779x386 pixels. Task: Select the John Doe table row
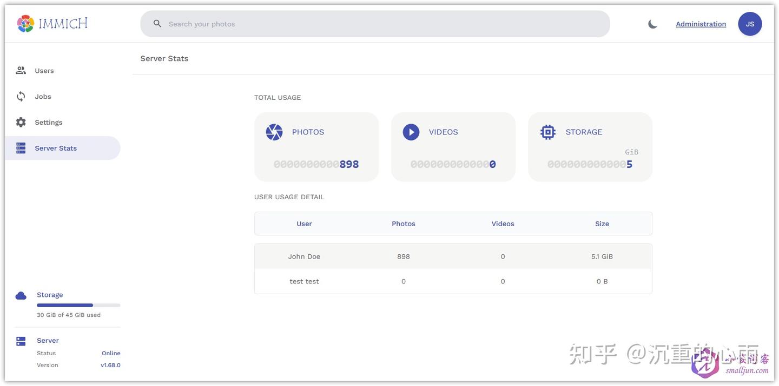click(453, 256)
